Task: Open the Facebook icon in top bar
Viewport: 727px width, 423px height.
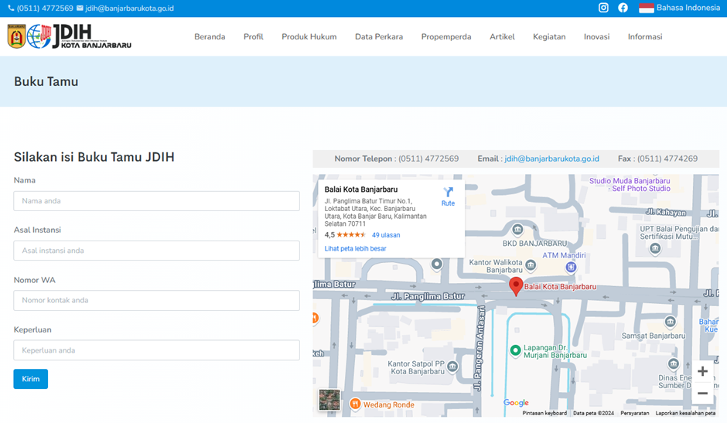Action: click(623, 8)
